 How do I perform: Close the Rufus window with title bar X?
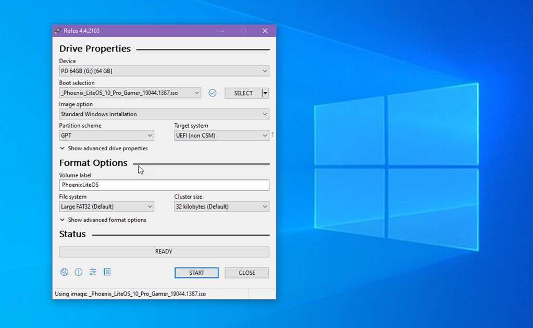[265, 31]
